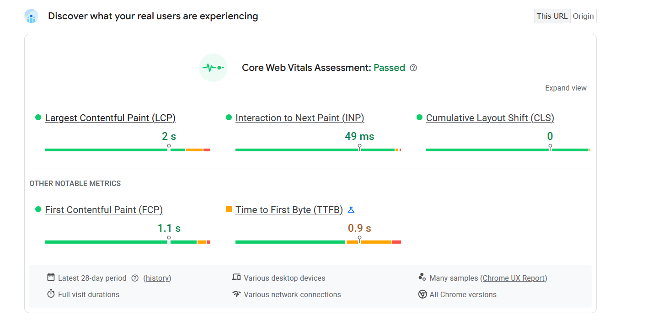Click the stopwatch icon for visit durations

click(x=51, y=294)
